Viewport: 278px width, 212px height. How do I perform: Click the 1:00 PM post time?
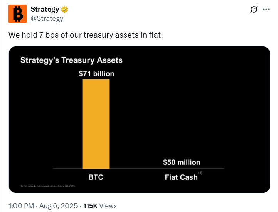point(22,206)
